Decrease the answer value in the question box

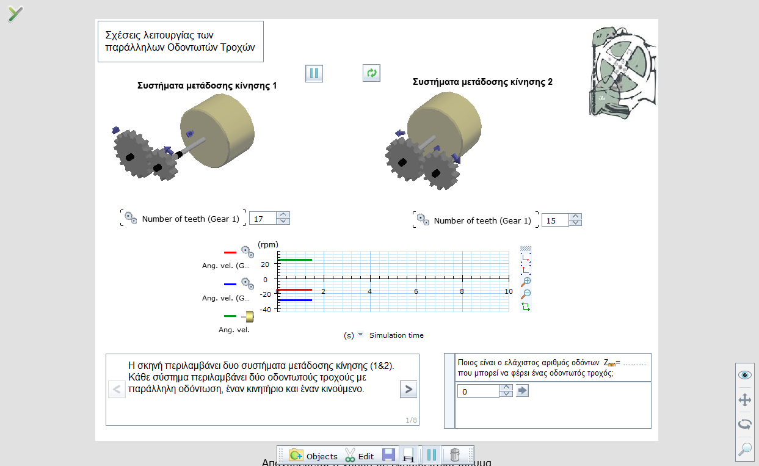click(x=506, y=394)
